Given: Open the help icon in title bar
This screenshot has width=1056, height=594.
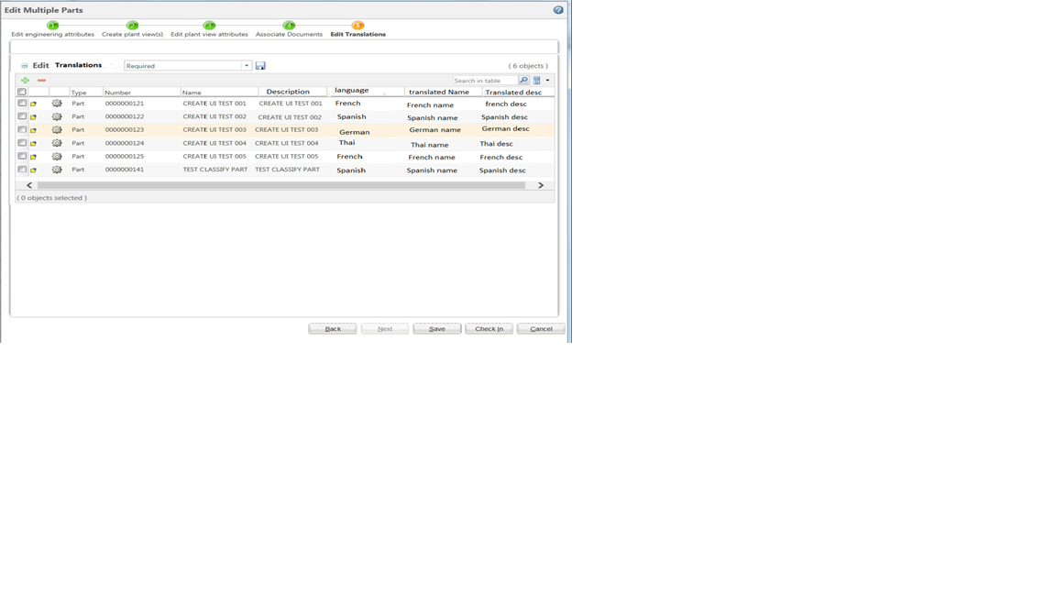Looking at the screenshot, I should pos(558,10).
